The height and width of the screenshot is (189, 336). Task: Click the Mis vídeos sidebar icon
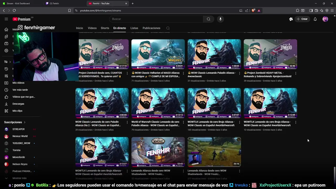tap(6, 83)
